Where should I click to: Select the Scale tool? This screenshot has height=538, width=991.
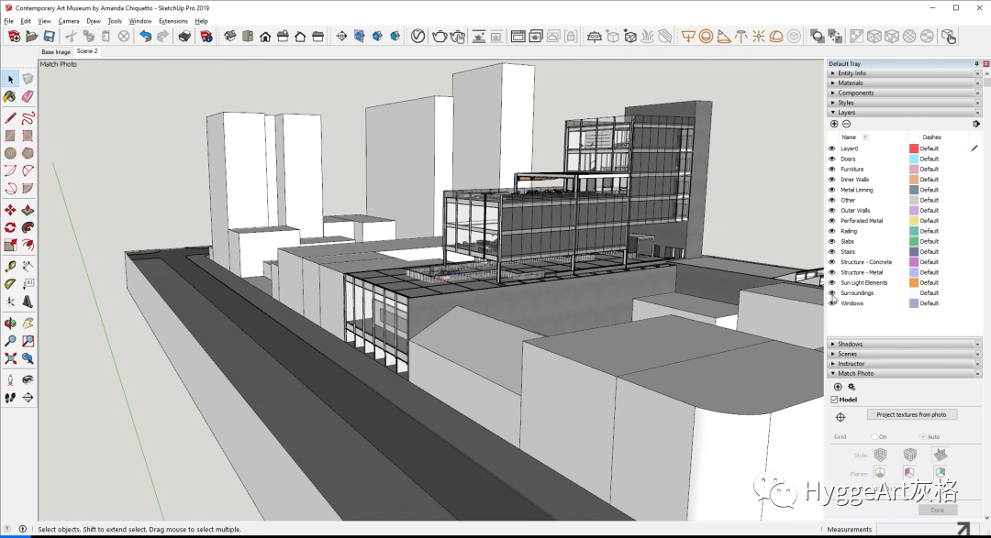click(10, 245)
